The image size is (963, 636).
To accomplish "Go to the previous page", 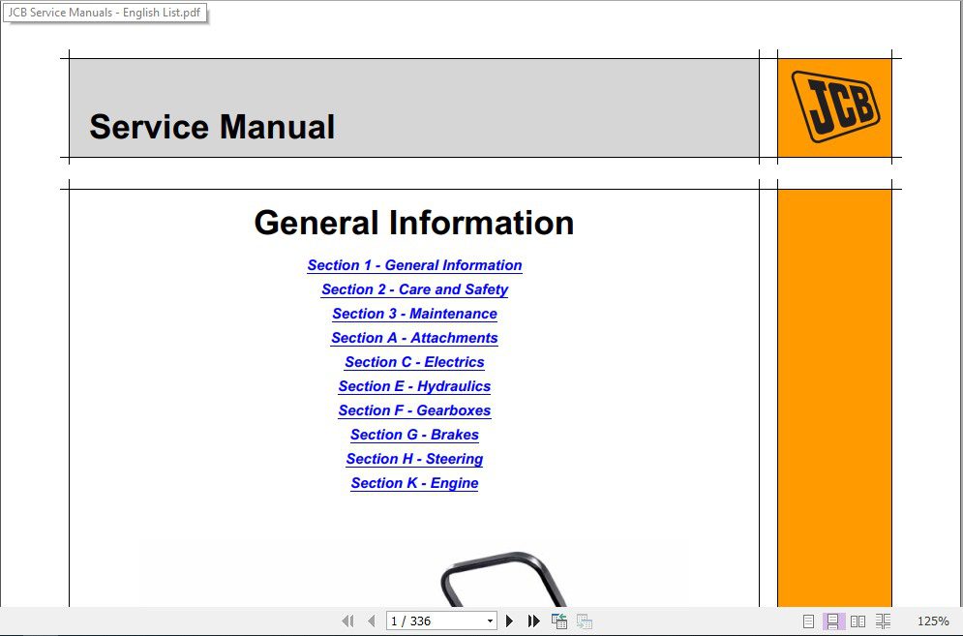I will point(371,621).
